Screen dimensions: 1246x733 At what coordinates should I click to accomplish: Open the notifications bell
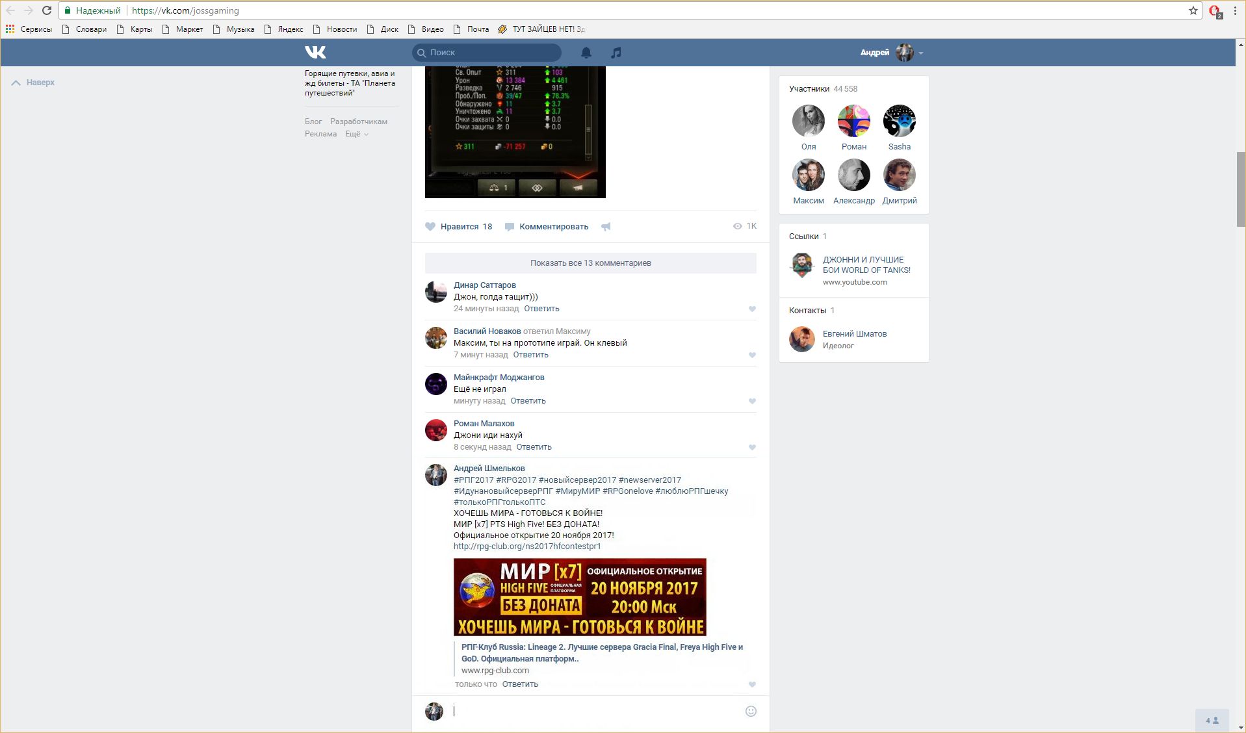pos(586,53)
